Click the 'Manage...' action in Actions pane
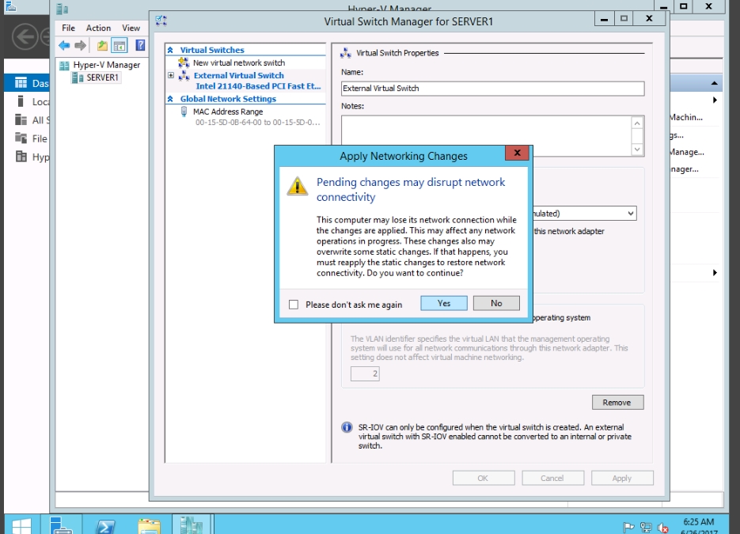Viewport: 740px width, 534px height. tap(687, 153)
